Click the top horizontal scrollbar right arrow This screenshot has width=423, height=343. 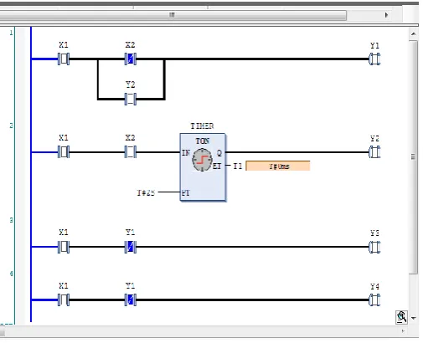point(386,15)
